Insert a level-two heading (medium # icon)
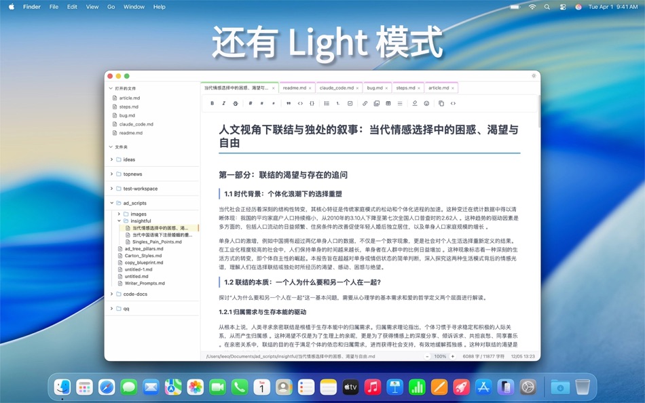The height and width of the screenshot is (403, 645). click(x=261, y=104)
